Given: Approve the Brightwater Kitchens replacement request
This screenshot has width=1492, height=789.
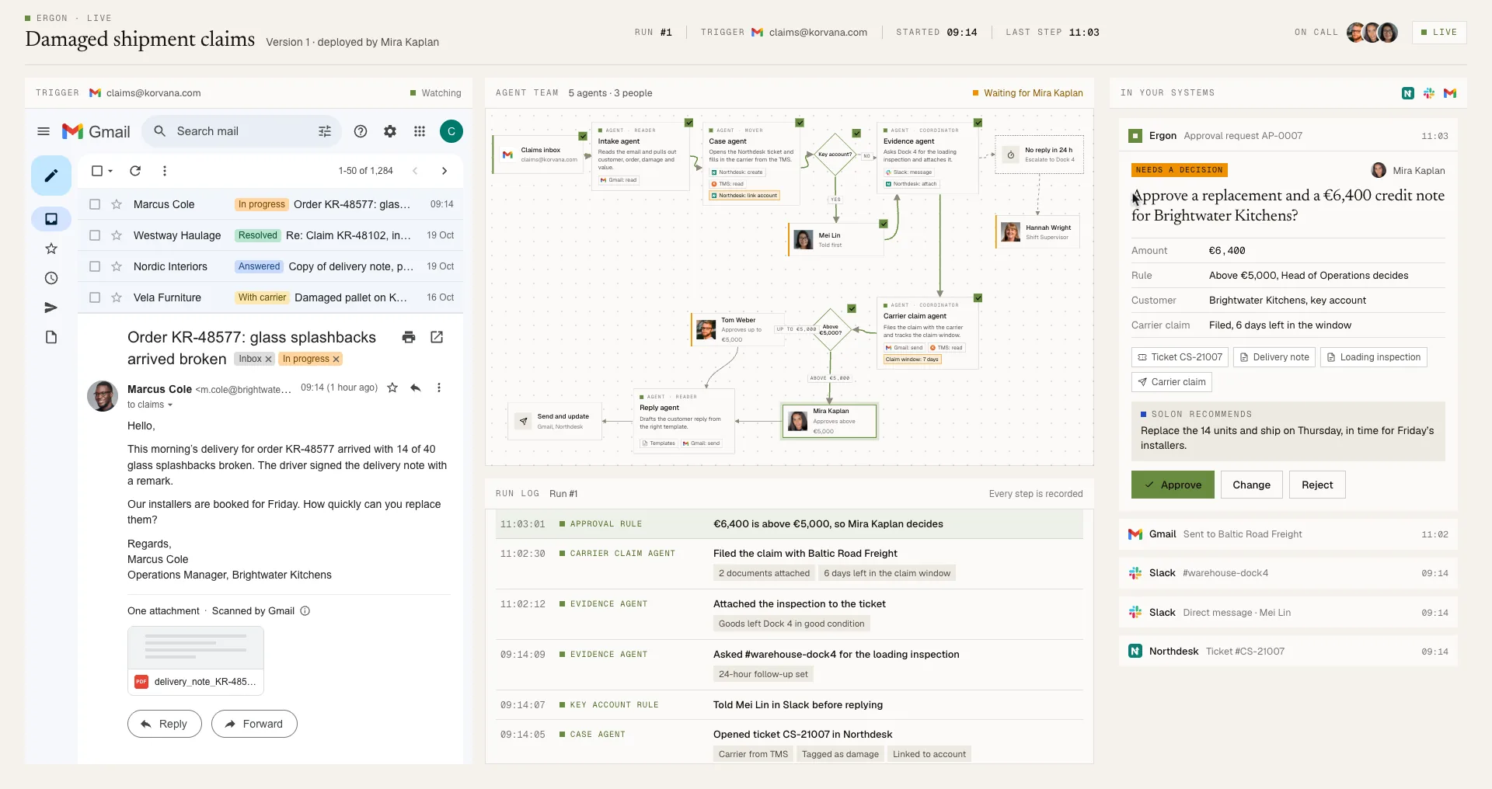Looking at the screenshot, I should click(1173, 485).
